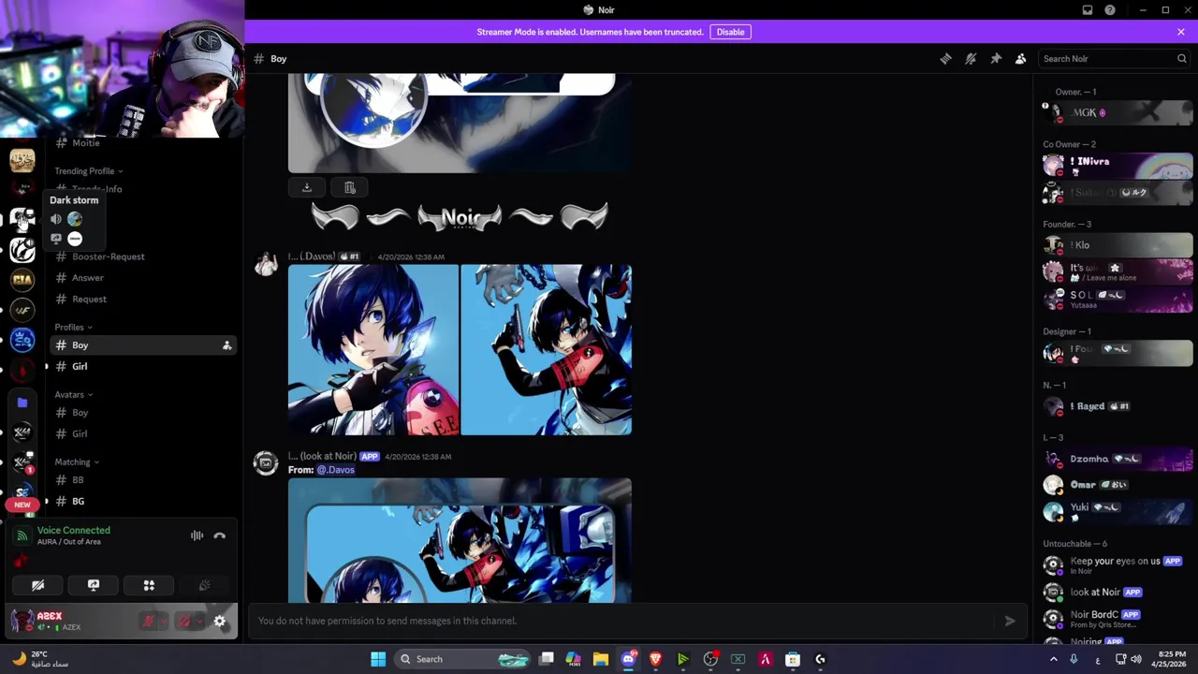The image size is (1198, 674).
Task: Select the Boy channel under Avatars
Action: [x=142, y=413]
